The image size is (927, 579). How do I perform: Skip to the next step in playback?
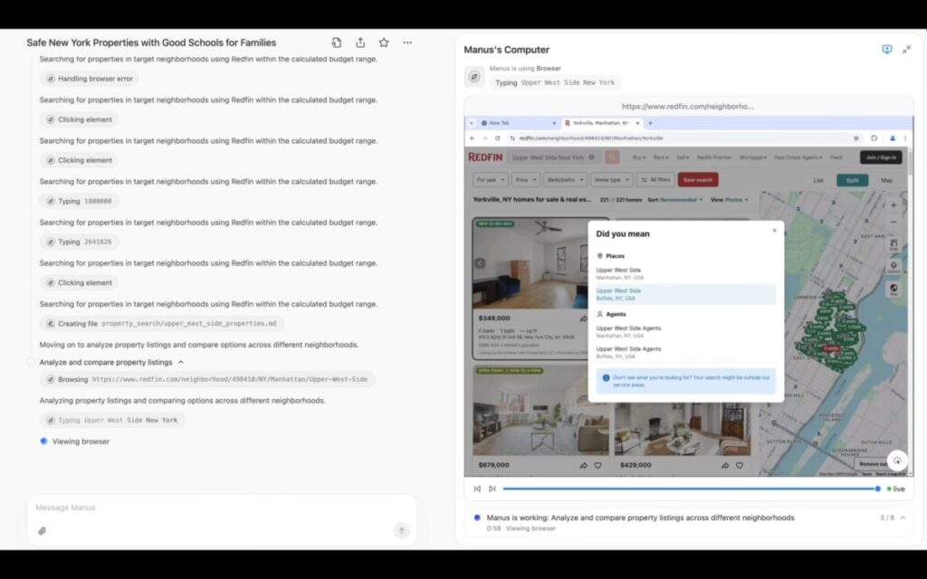coord(492,489)
